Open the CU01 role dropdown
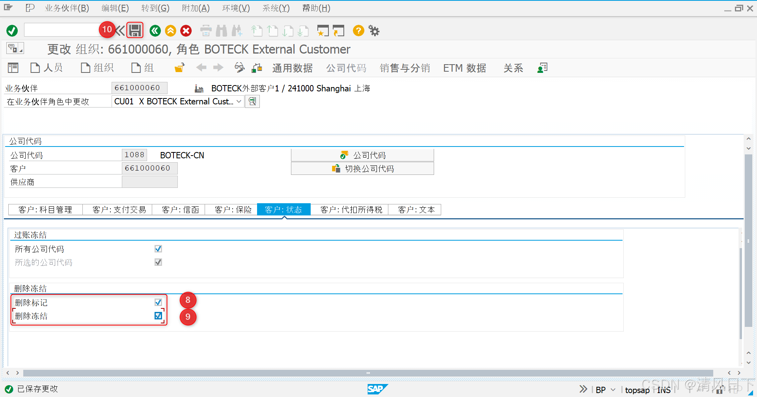 239,101
